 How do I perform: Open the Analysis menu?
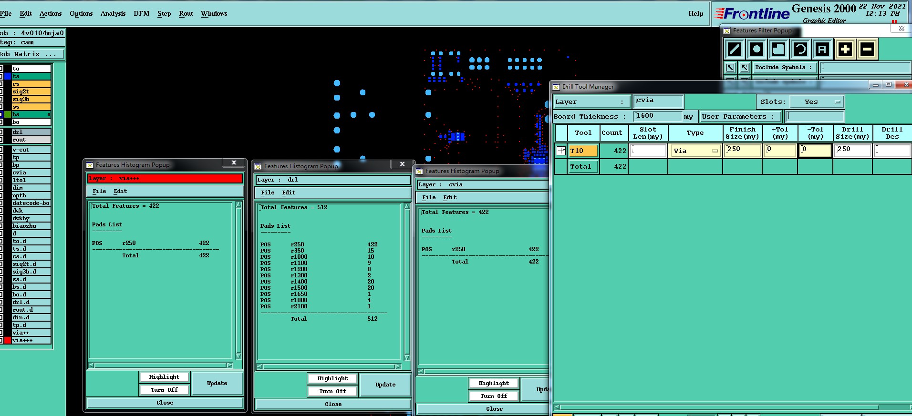click(x=113, y=13)
